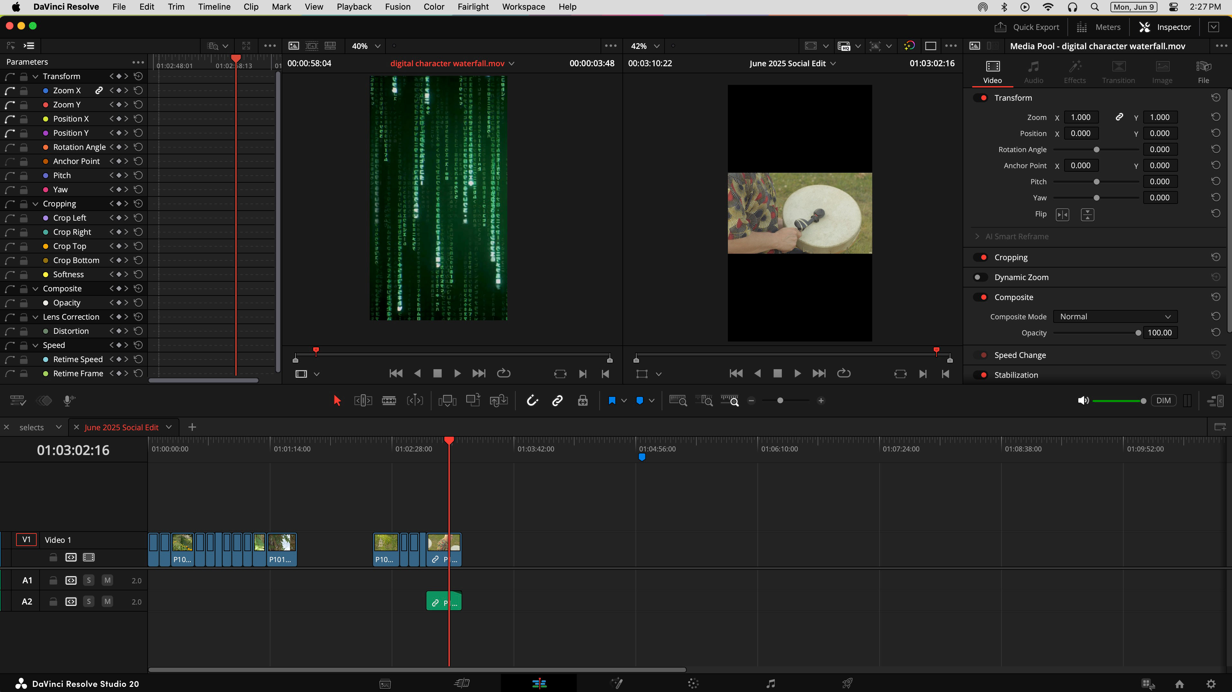Go to Project Manager home icon
The image size is (1232, 692).
pos(1179,684)
